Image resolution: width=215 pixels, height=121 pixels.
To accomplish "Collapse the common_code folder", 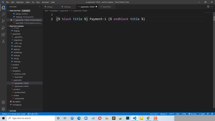I will point(19,74).
